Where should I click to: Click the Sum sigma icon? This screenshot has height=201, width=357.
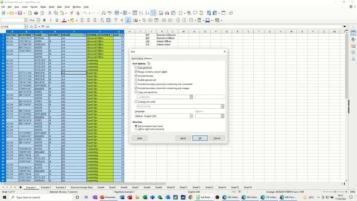(x=36, y=27)
